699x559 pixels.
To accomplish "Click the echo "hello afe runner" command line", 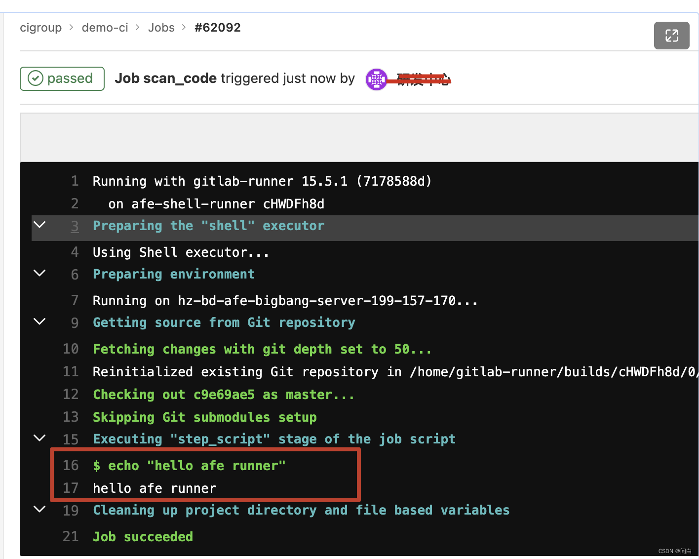I will coord(190,466).
